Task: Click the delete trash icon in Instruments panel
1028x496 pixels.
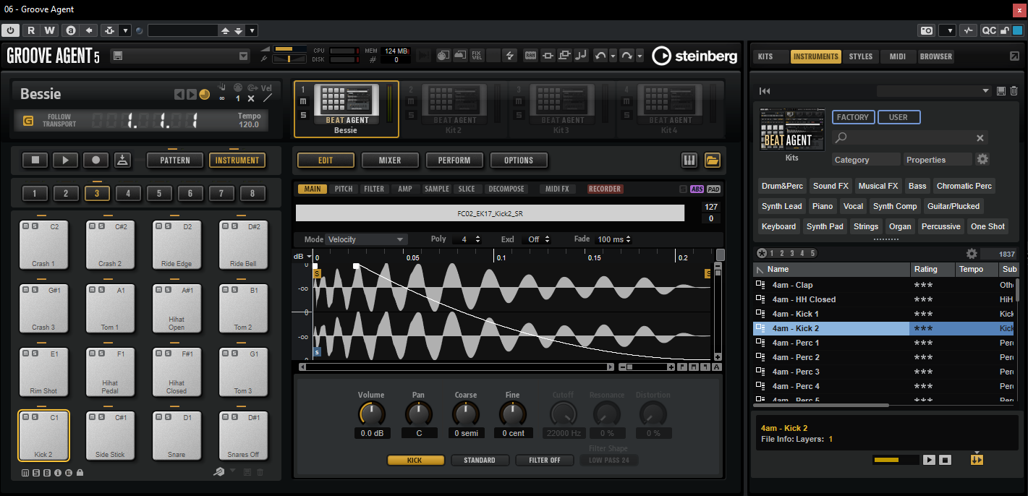Action: (1014, 91)
